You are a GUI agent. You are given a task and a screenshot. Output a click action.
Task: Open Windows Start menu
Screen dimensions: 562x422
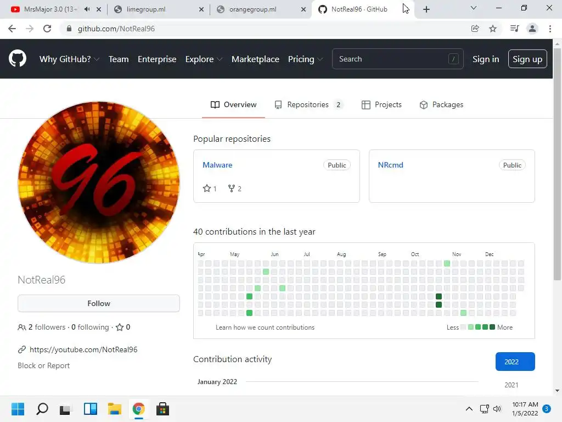(x=18, y=409)
